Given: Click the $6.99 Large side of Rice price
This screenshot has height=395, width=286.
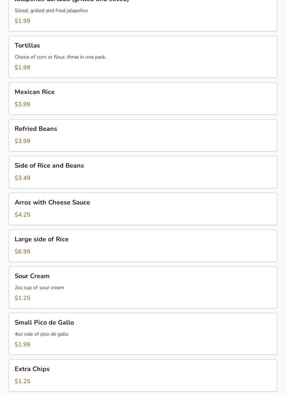Looking at the screenshot, I should [x=23, y=251].
